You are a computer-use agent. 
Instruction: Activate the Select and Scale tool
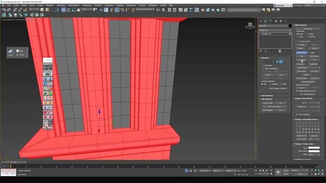[73, 10]
